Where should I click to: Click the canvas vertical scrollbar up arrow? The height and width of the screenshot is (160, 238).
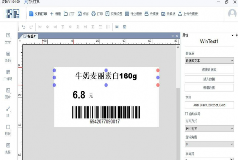(178, 47)
